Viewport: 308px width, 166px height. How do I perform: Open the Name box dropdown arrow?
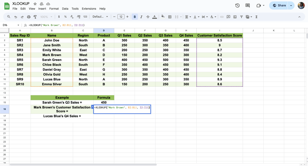click(18, 25)
